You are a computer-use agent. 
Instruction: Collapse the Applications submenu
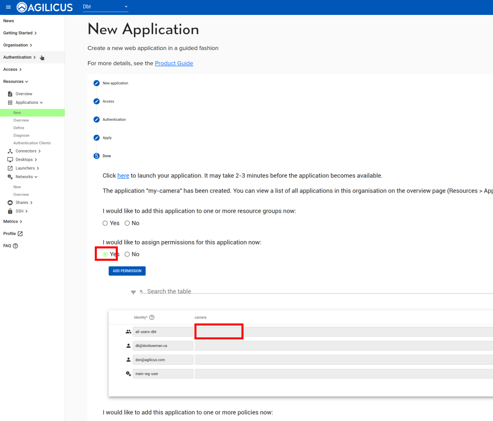29,103
